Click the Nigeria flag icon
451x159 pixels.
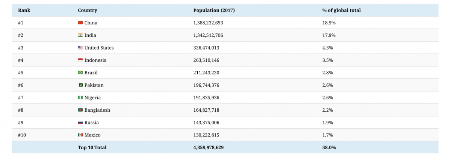(80, 97)
